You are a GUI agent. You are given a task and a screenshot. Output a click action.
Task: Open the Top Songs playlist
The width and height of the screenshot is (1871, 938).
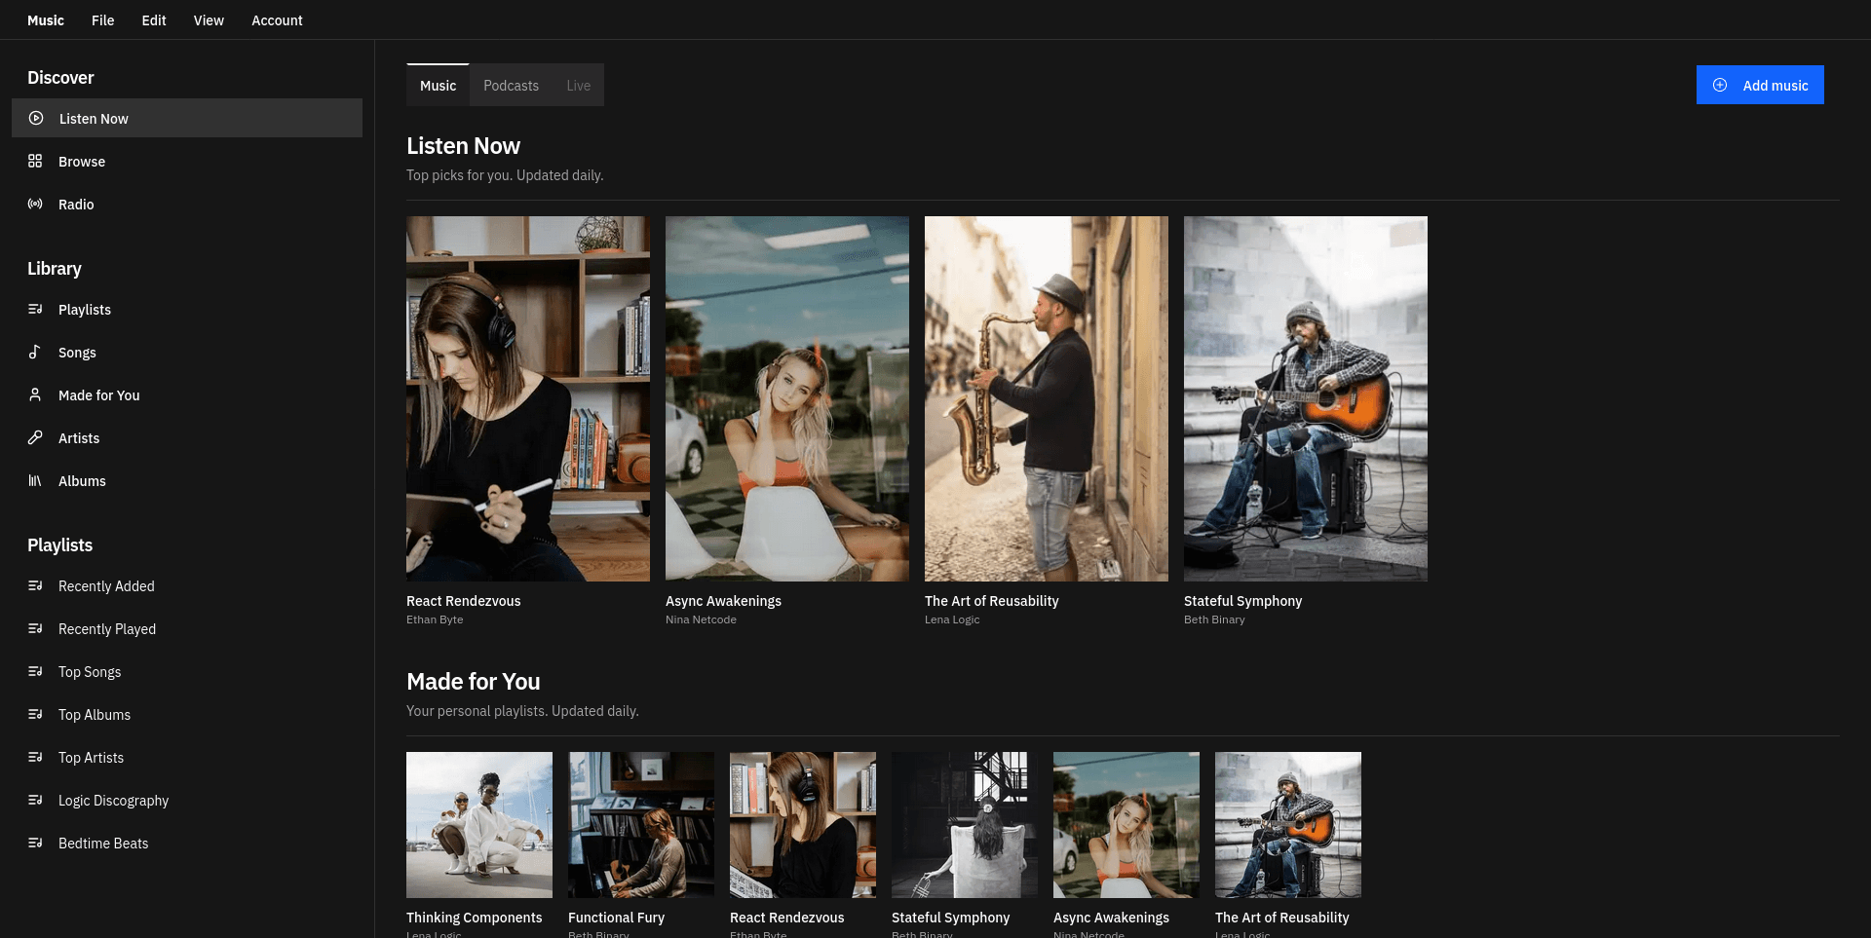187,671
